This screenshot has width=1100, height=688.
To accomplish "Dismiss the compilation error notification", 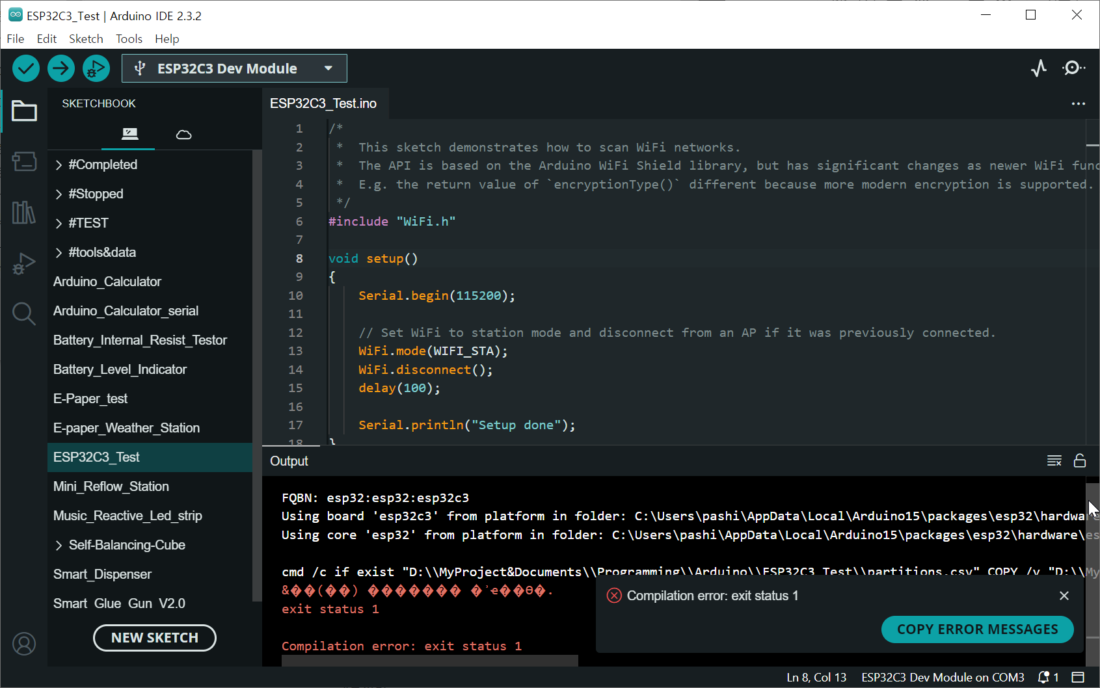I will tap(1064, 596).
